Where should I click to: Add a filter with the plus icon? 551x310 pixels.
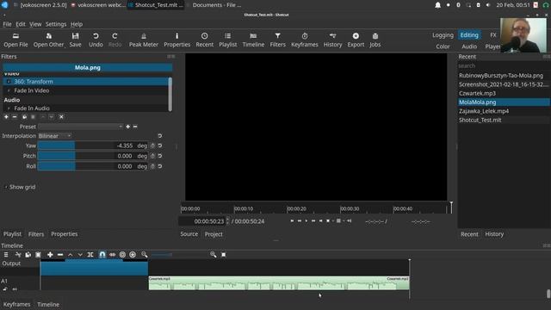(6, 117)
